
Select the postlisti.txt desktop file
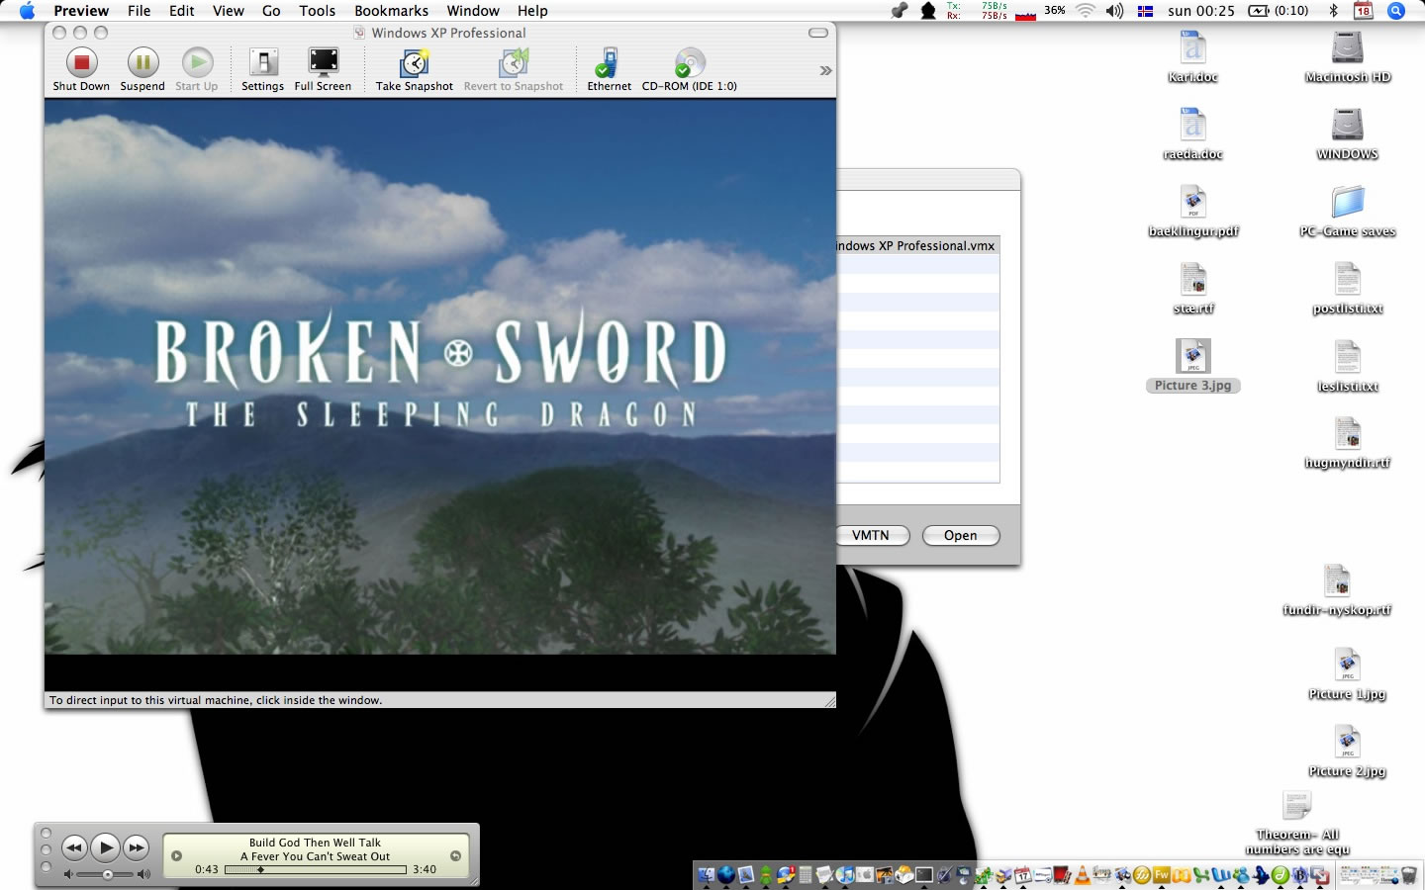[x=1348, y=288]
